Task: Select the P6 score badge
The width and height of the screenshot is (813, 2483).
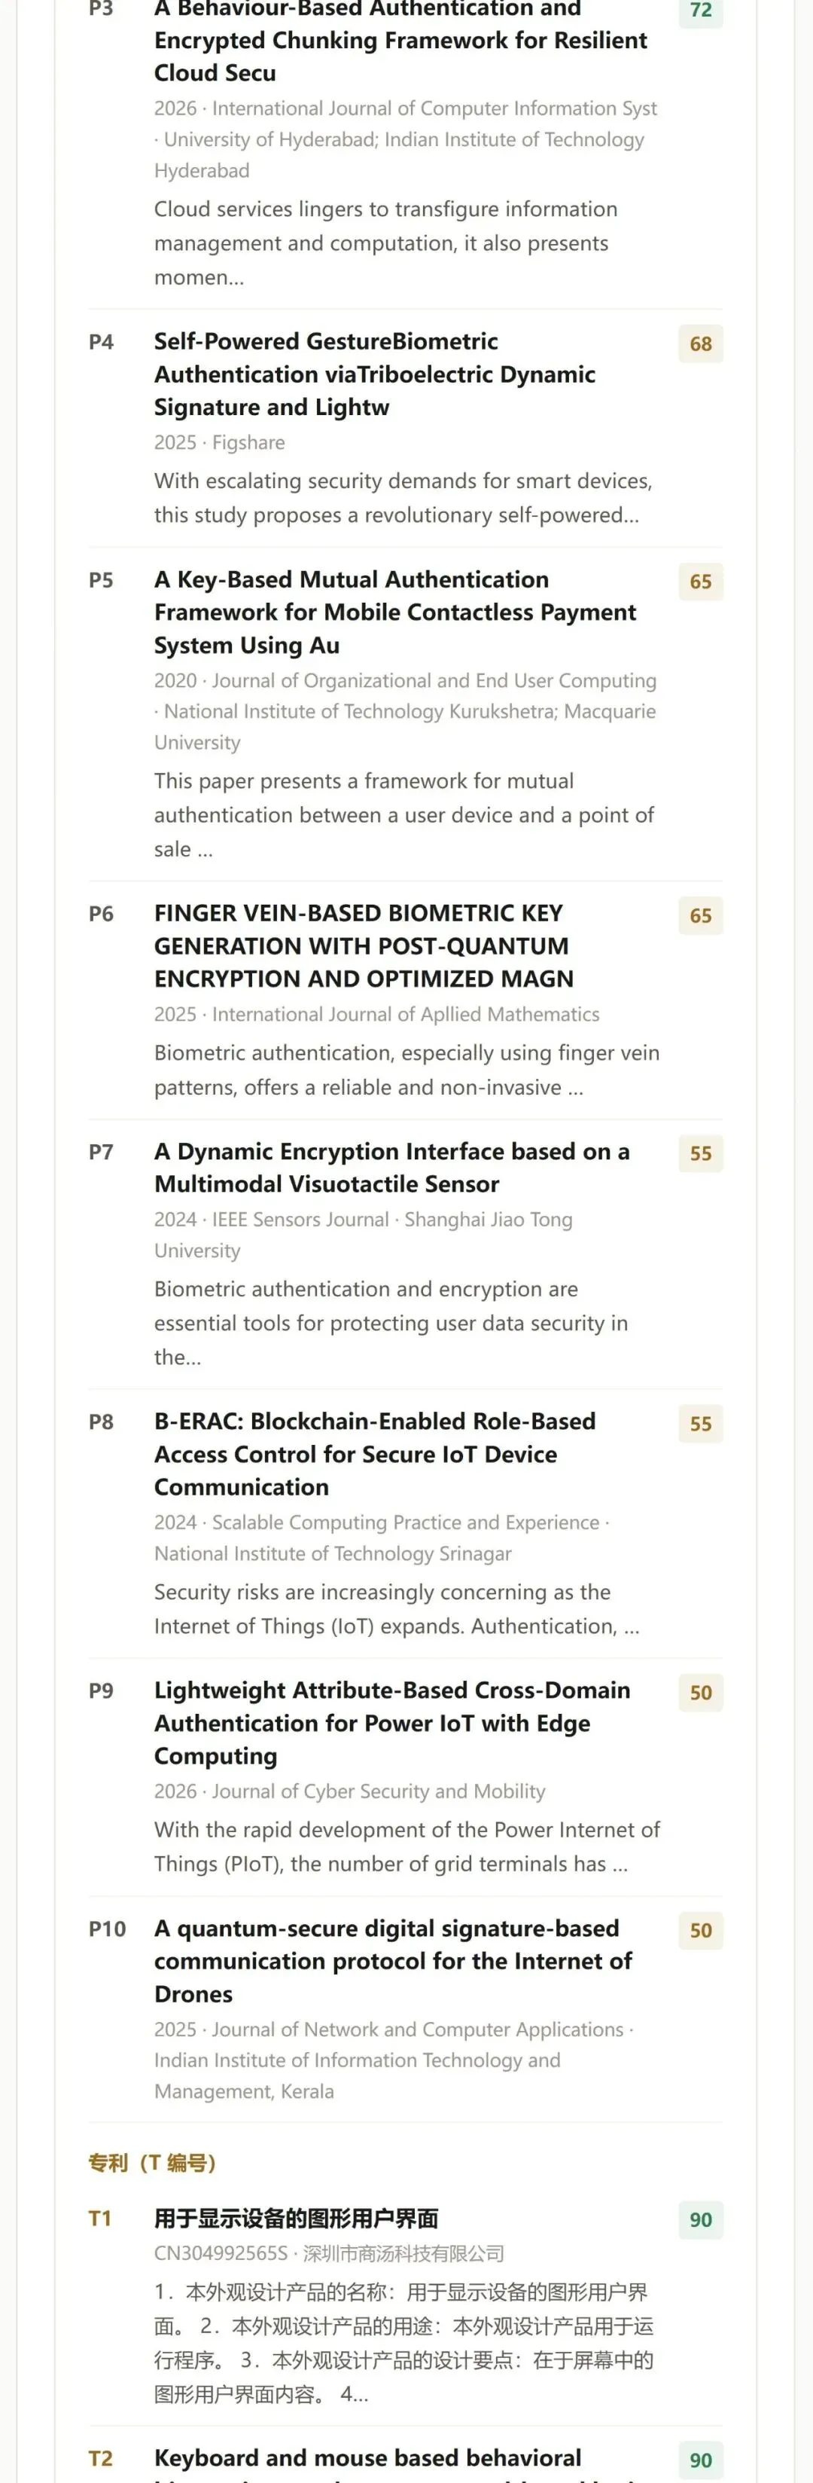Action: (700, 916)
